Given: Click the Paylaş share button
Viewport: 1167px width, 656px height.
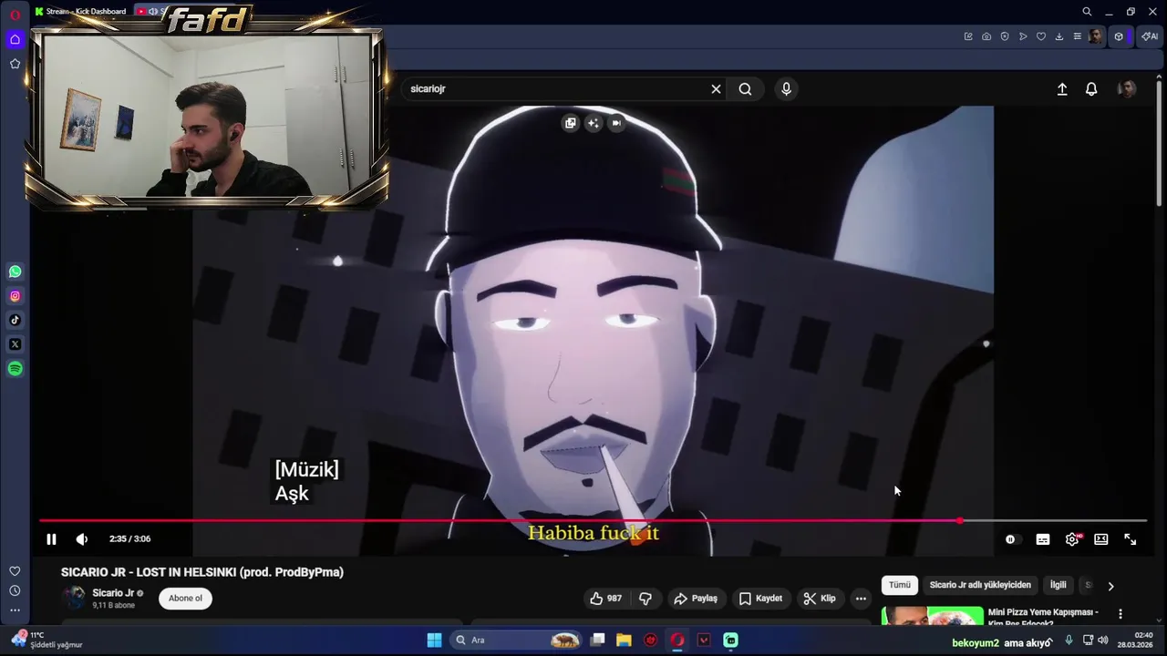Looking at the screenshot, I should pyautogui.click(x=696, y=599).
